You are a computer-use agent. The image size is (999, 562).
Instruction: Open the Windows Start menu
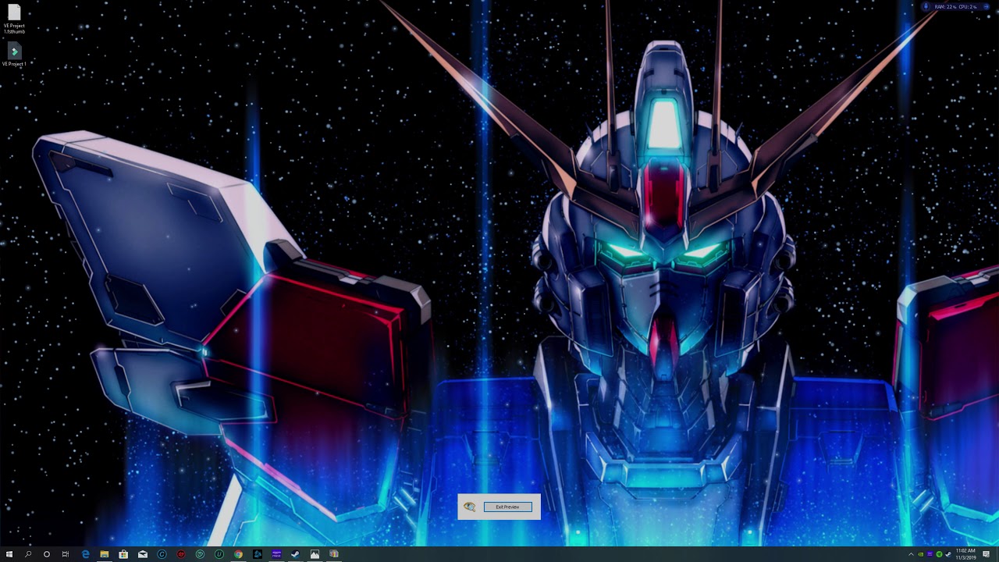[x=9, y=554]
